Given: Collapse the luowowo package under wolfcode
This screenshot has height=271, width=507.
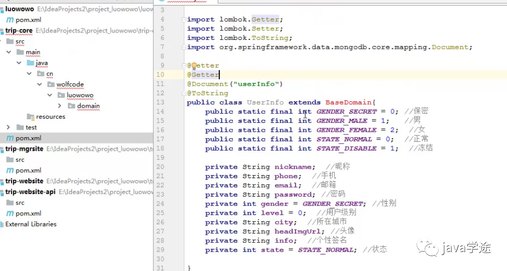Looking at the screenshot, I should pyautogui.click(x=50, y=95).
